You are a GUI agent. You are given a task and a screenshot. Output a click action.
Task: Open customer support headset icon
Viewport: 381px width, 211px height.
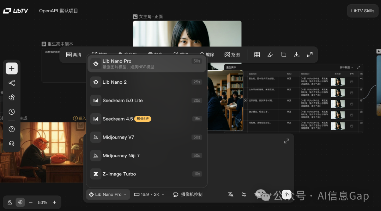click(12, 143)
